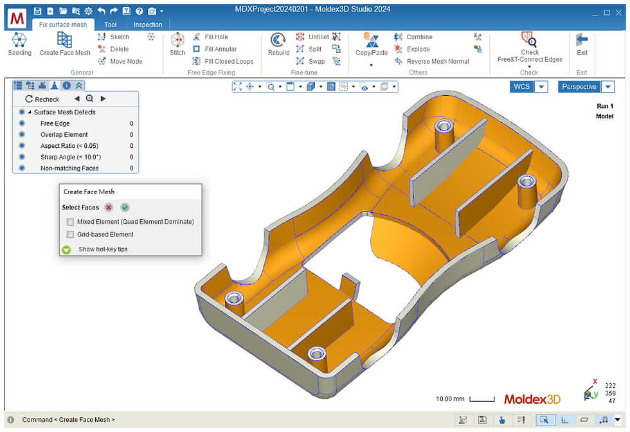
Task: Toggle Non-matching Faces visibility dot
Action: (x=22, y=168)
